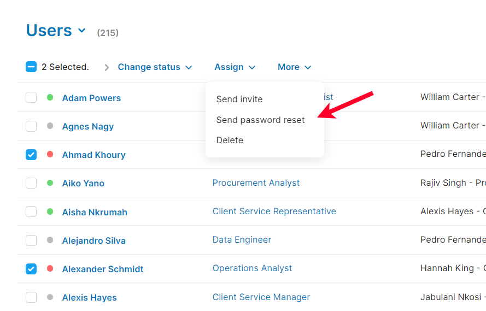Screen dimensions: 486x311
Task: Open Aisha Nkrumah's user profile link
Action: pos(95,212)
